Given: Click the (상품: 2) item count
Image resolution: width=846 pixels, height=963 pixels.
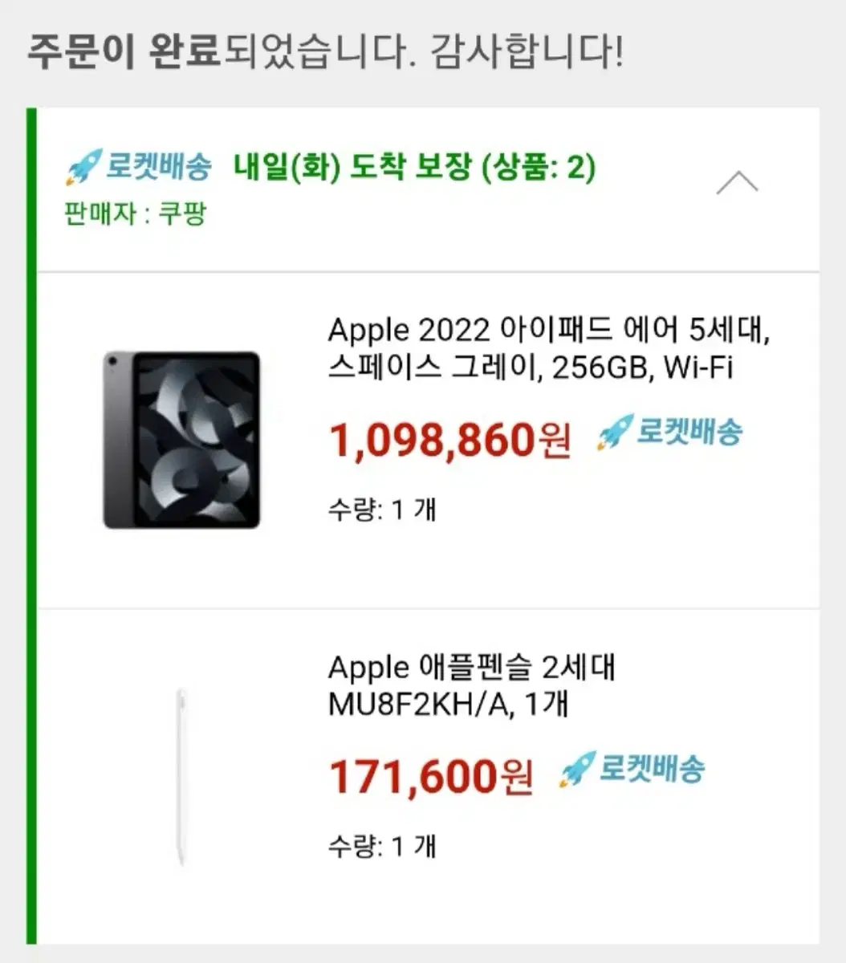Looking at the screenshot, I should (x=539, y=167).
